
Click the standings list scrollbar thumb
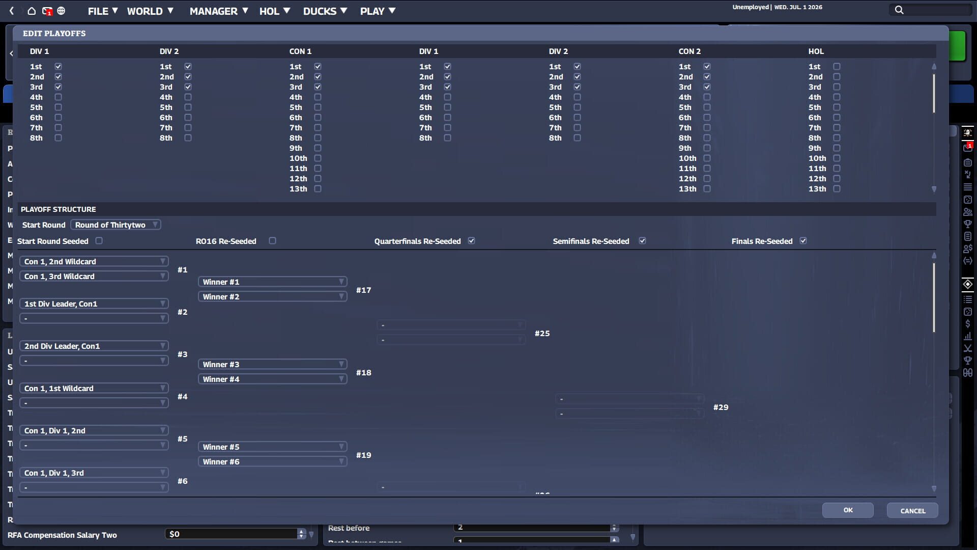pyautogui.click(x=934, y=93)
